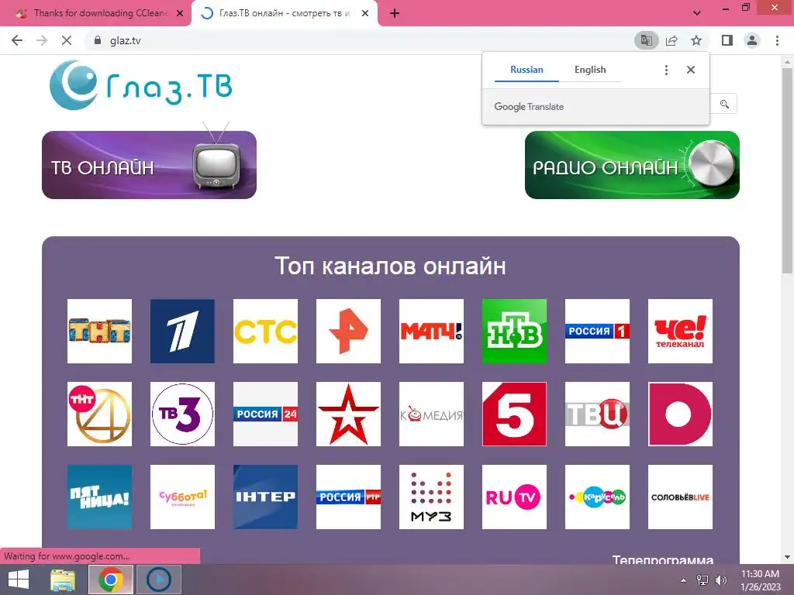
Task: Open the МУЗ TV channel logo
Action: [x=431, y=497]
